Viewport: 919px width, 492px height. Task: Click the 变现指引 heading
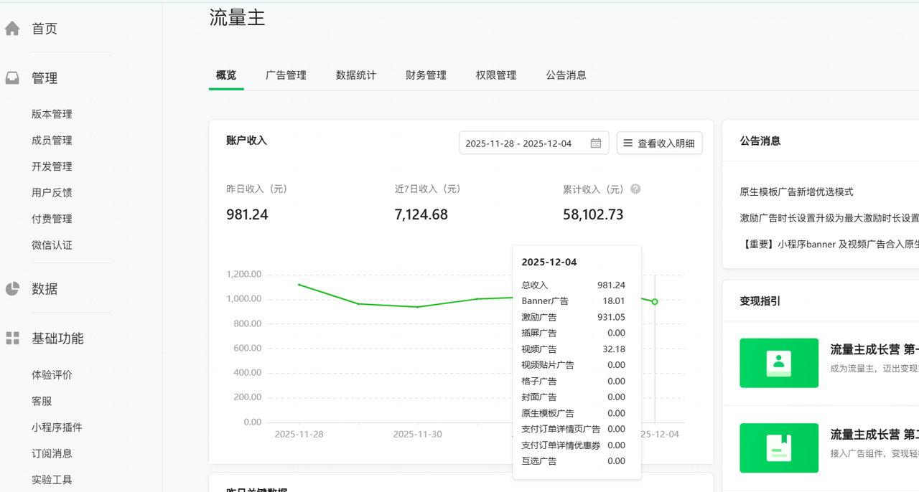[760, 301]
